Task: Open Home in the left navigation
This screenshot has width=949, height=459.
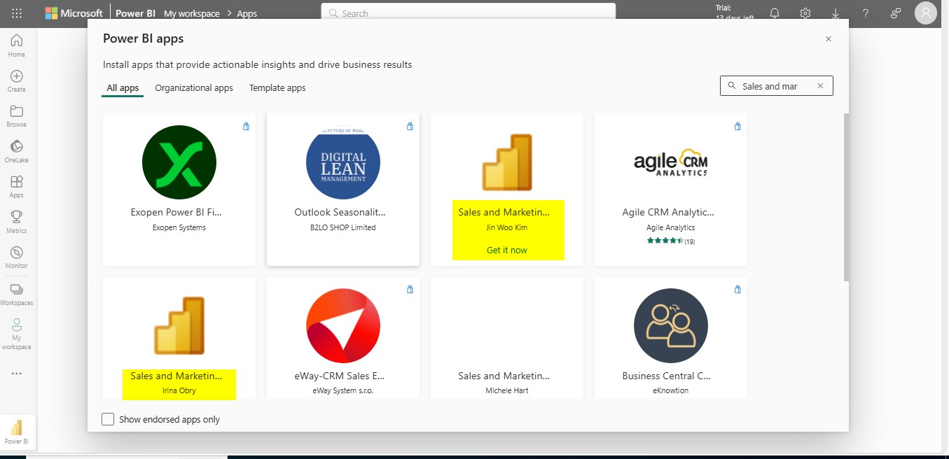Action: coord(16,45)
